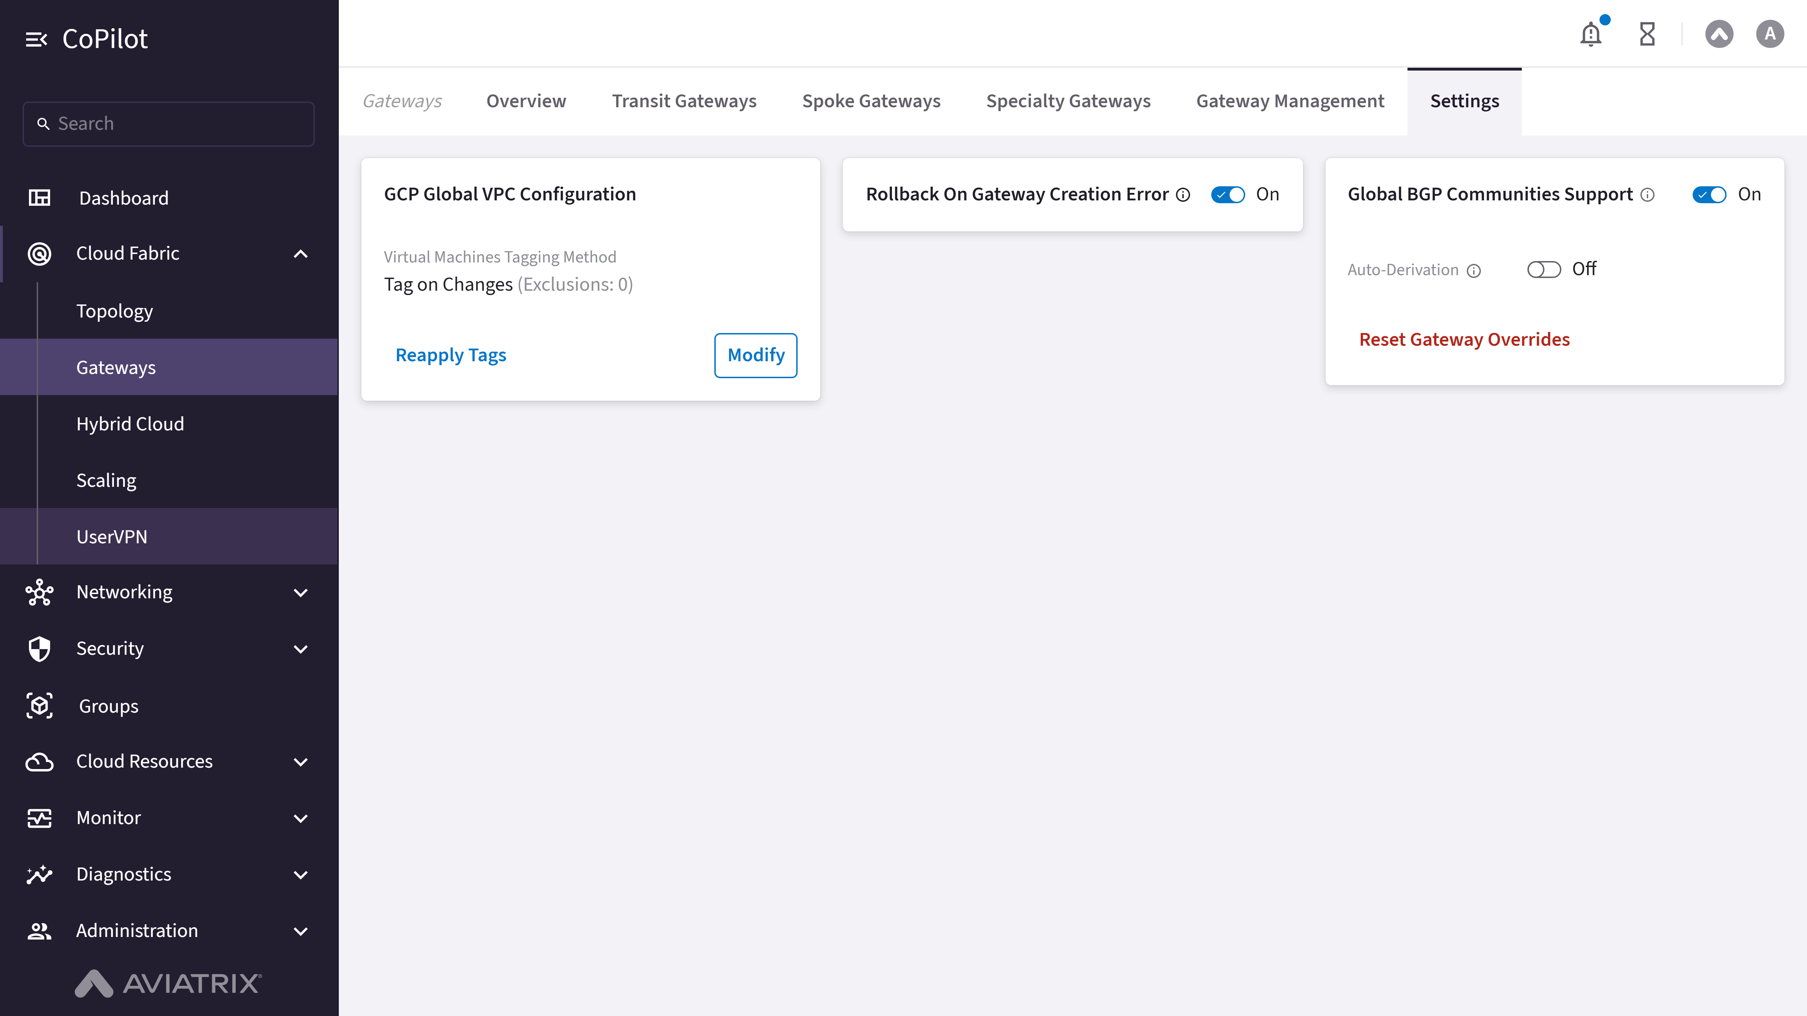The height and width of the screenshot is (1016, 1807).
Task: Click the Security label
Action: click(x=109, y=649)
